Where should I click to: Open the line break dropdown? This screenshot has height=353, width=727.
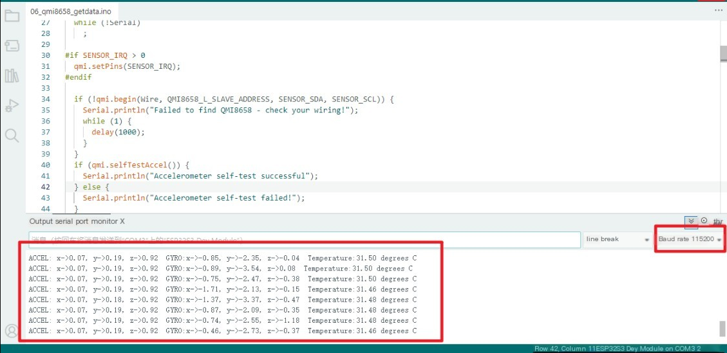coord(618,239)
